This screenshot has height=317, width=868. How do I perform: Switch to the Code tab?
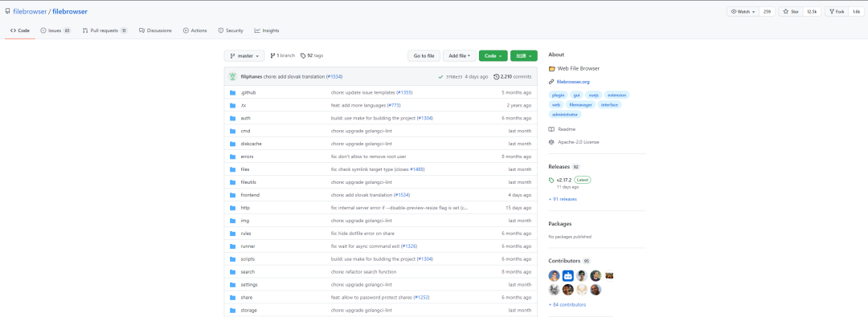pos(20,31)
